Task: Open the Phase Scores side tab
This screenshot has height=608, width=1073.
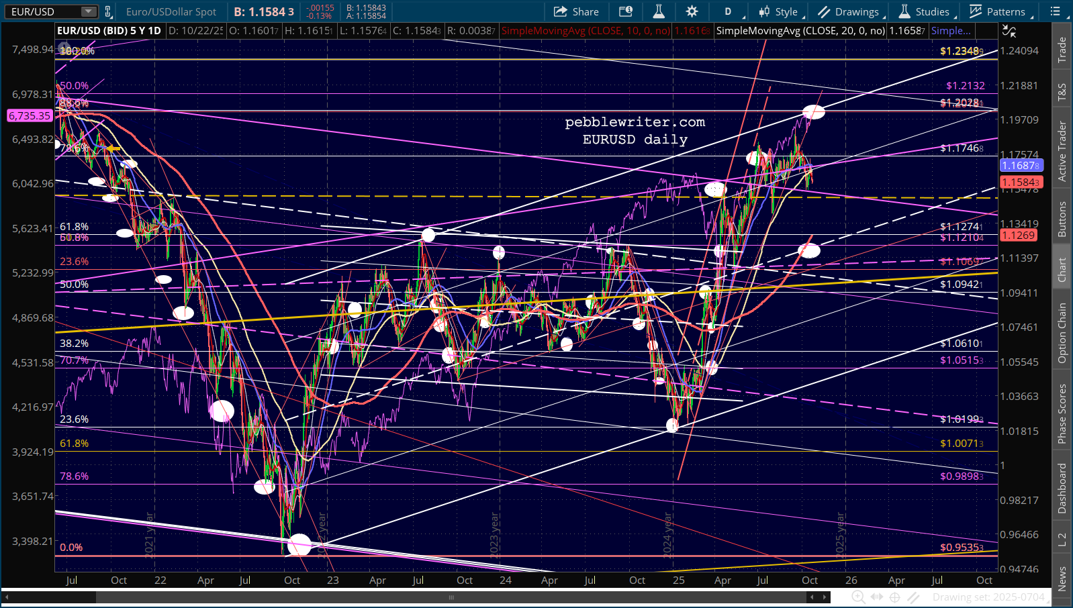Action: coord(1062,413)
